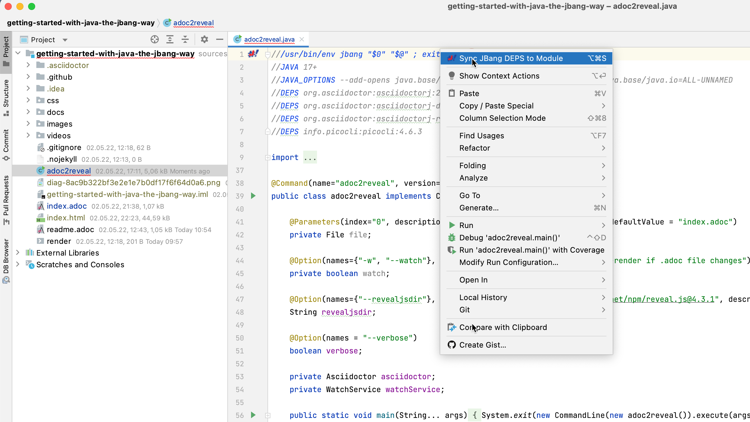Choose Find Usages from menu

[526, 136]
